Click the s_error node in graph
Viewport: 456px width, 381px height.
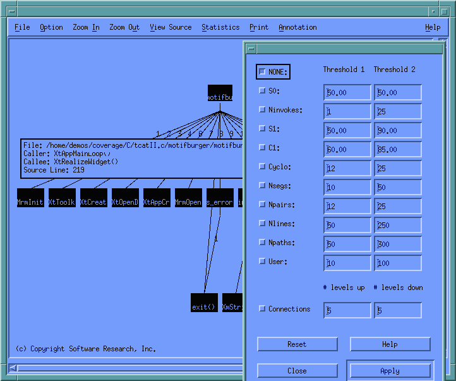pyautogui.click(x=220, y=198)
